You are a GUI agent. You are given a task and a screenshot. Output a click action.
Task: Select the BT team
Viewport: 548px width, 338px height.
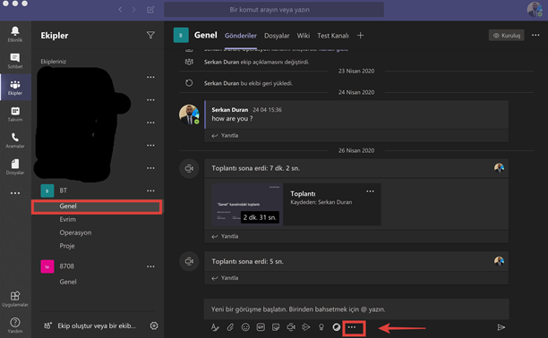pyautogui.click(x=63, y=190)
